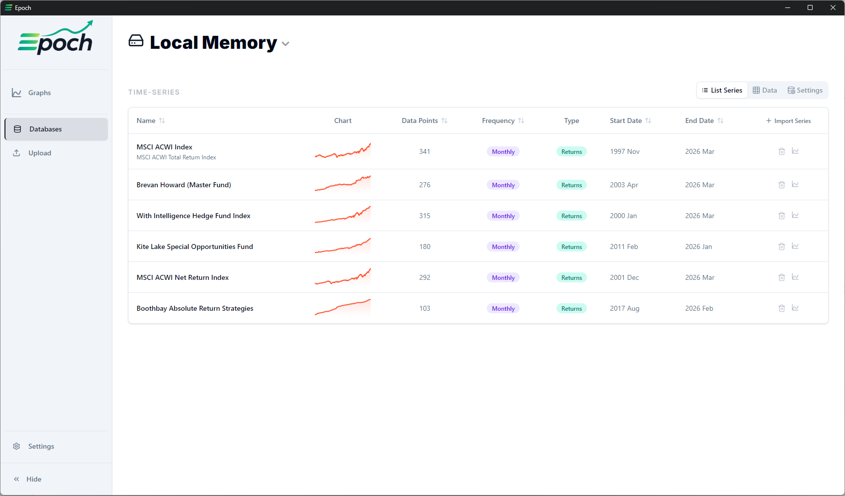Click the 2026 Feb end date
This screenshot has height=496, width=845.
coord(699,308)
